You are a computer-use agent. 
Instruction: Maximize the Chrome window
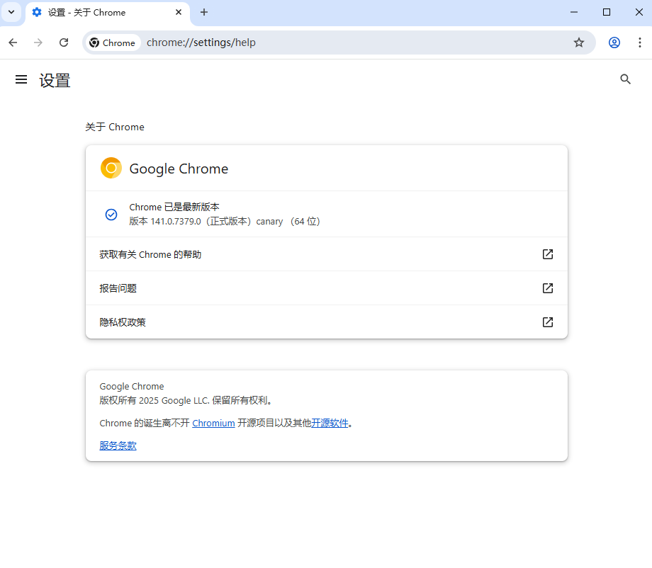(606, 12)
